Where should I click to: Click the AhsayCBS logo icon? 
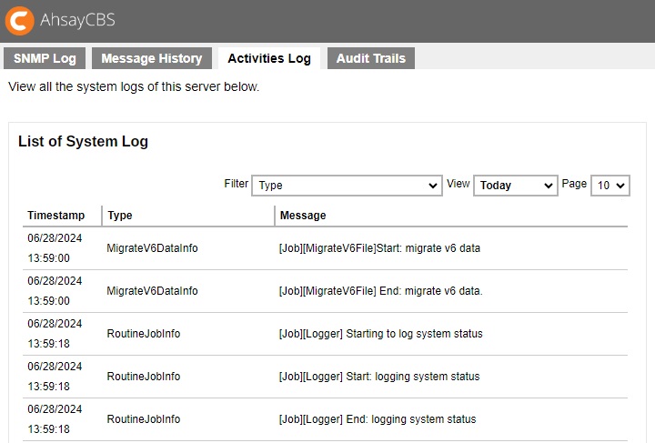[22, 20]
